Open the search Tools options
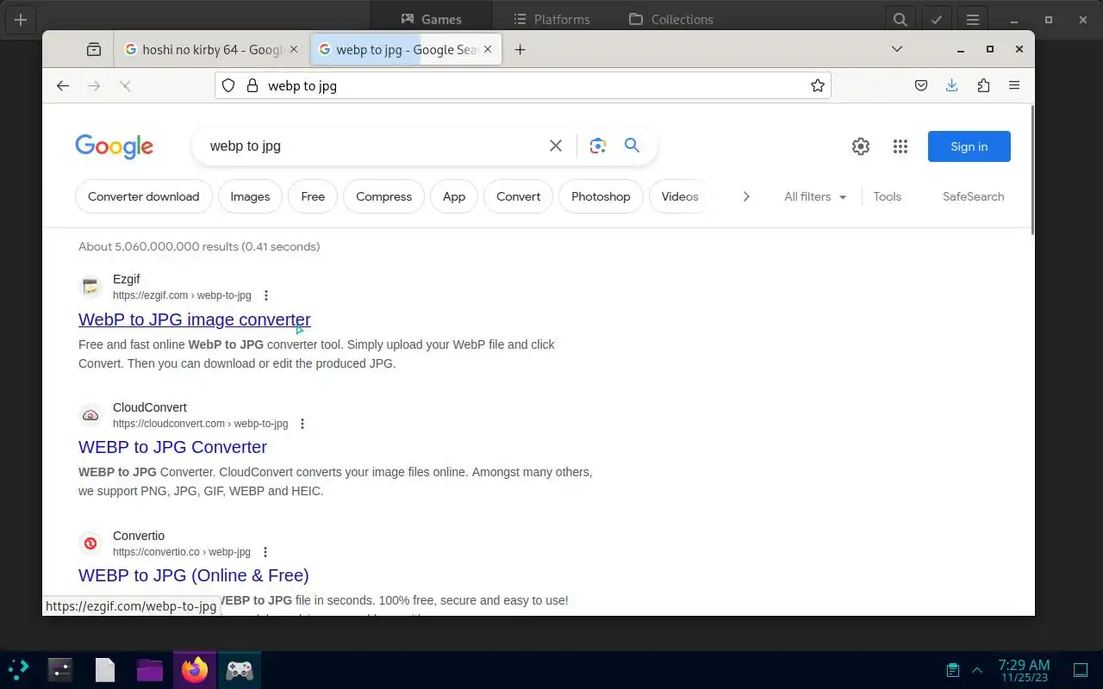Viewport: 1103px width, 689px height. pyautogui.click(x=887, y=196)
